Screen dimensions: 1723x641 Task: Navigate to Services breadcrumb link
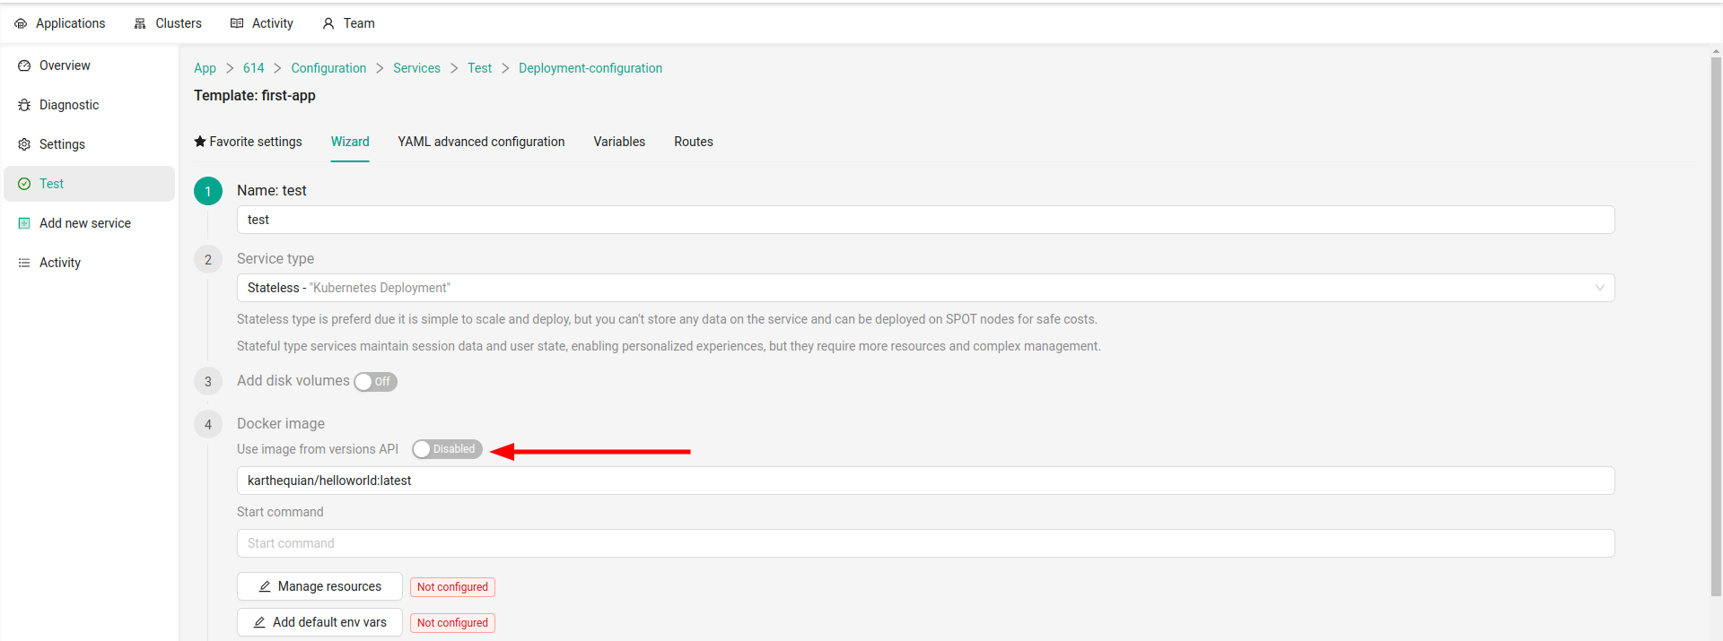tap(416, 68)
